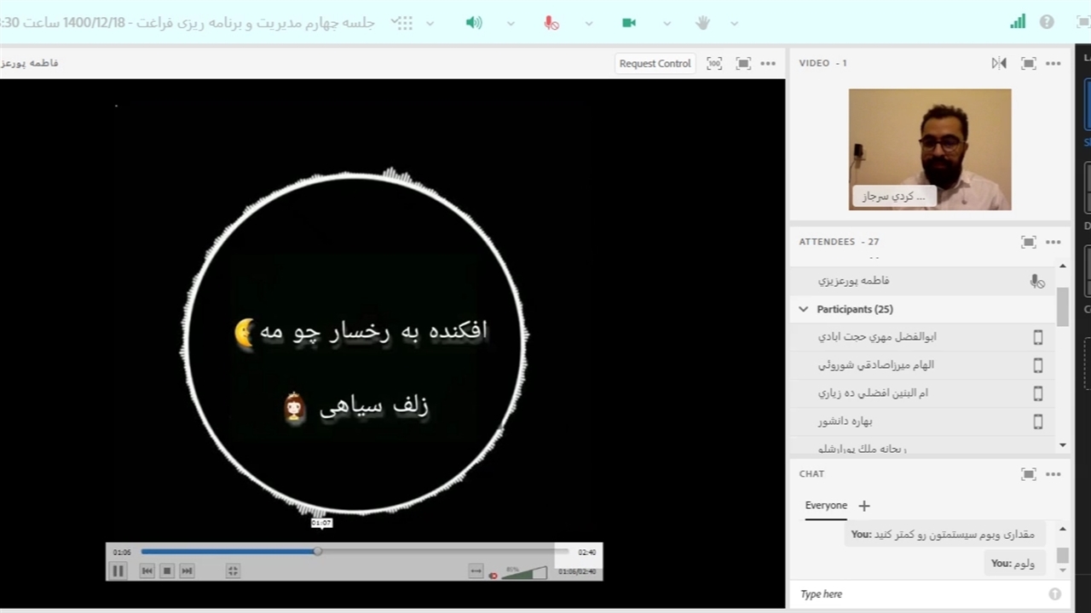Click the raise hand icon
The width and height of the screenshot is (1091, 613).
point(702,23)
